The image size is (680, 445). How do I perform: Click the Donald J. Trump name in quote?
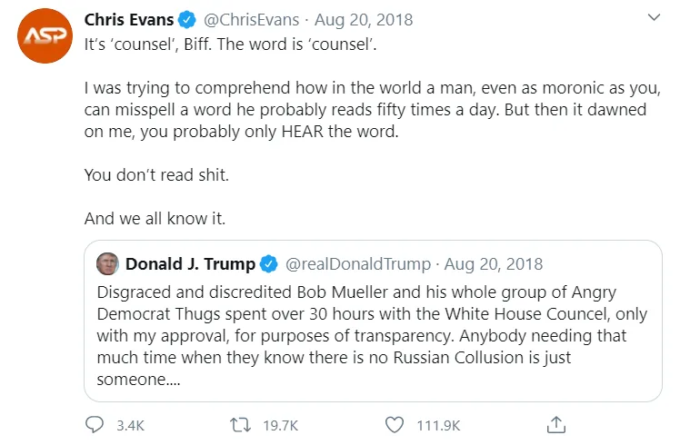point(190,264)
